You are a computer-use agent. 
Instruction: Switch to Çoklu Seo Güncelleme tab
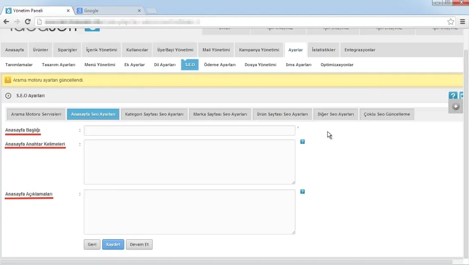[x=387, y=114]
